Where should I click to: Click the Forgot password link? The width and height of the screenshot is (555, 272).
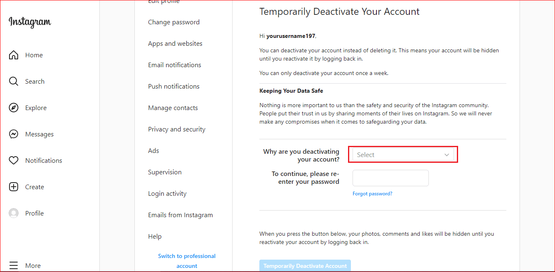(x=372, y=194)
